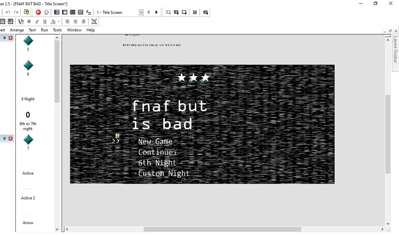Open the Event Editor grid icon
399x235 pixels.
pos(73,12)
